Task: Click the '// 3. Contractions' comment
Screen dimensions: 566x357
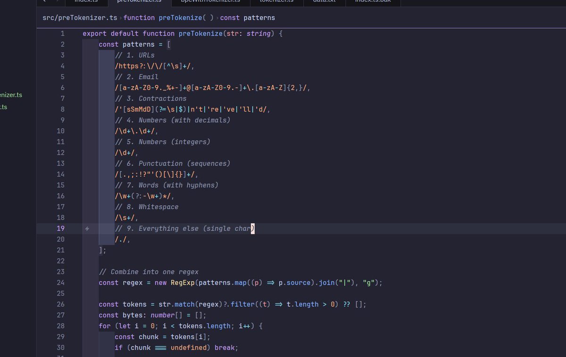Action: 150,99
